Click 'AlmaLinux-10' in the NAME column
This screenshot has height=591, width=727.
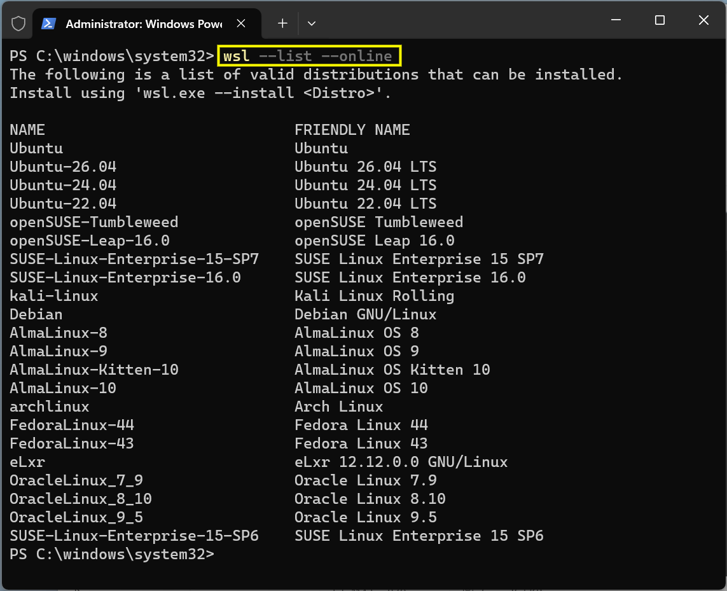pos(63,388)
